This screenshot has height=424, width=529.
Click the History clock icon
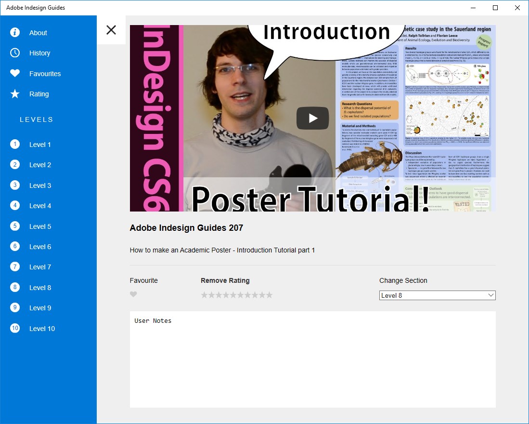pos(15,53)
